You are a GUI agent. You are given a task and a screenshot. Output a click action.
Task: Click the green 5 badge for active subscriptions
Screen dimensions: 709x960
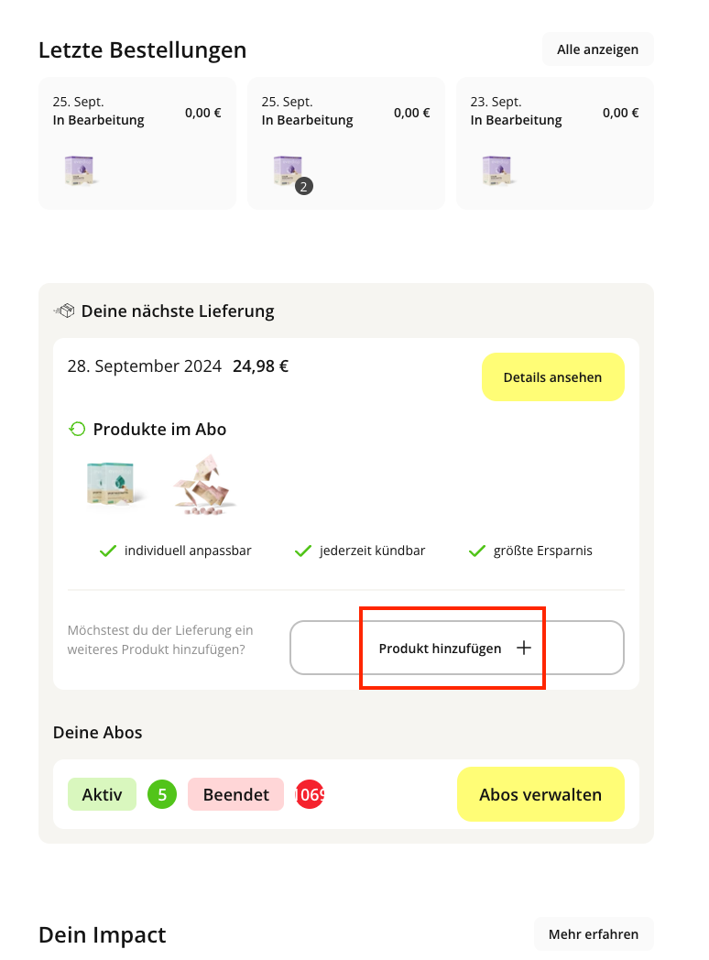pos(162,794)
